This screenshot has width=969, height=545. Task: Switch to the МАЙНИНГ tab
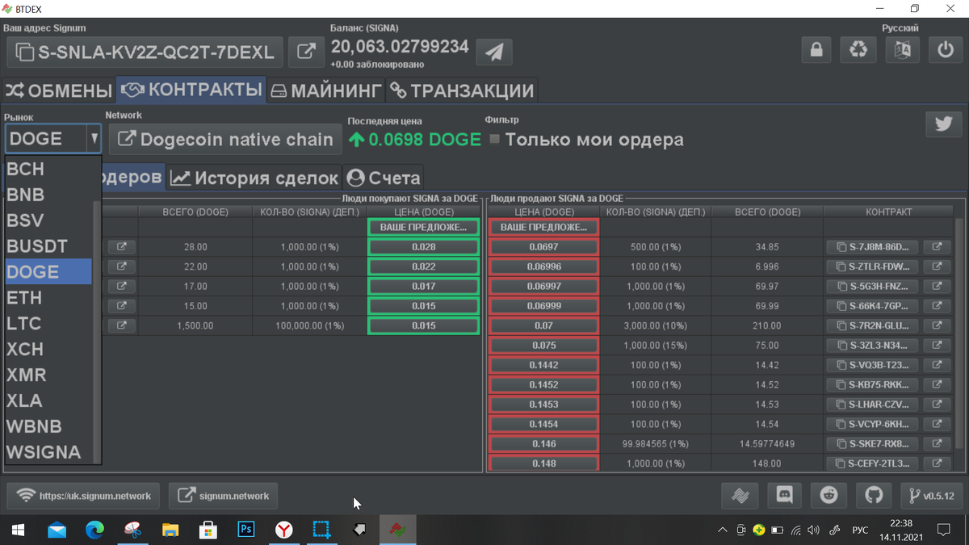click(x=325, y=90)
